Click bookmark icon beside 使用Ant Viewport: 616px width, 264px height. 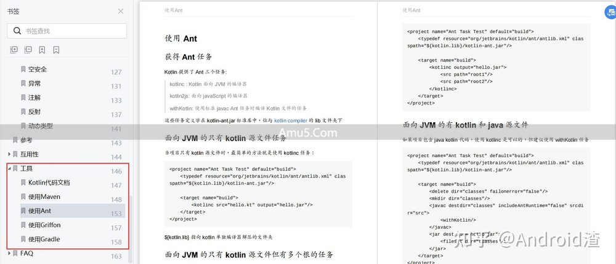point(23,211)
